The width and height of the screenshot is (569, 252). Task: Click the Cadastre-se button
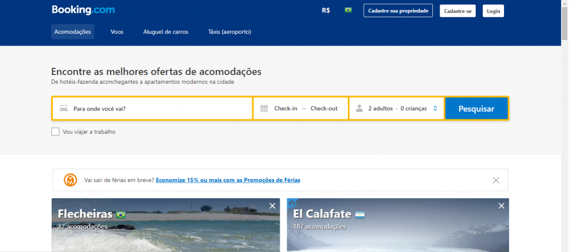coord(458,11)
